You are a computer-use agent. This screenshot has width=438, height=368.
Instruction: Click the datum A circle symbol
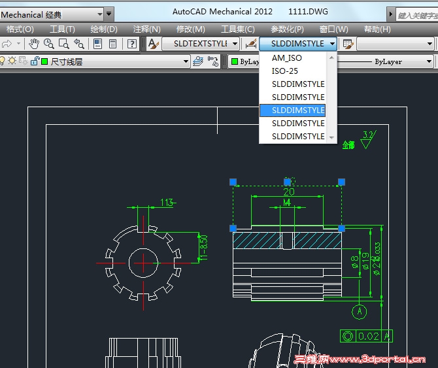pyautogui.click(x=360, y=312)
